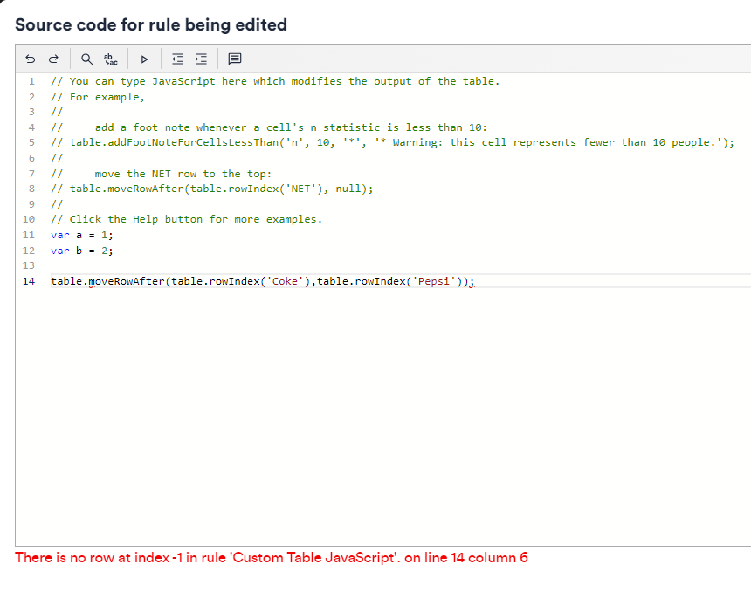This screenshot has height=592, width=751.
Task: Click the 'Coke' string in line 14
Action: coord(285,281)
